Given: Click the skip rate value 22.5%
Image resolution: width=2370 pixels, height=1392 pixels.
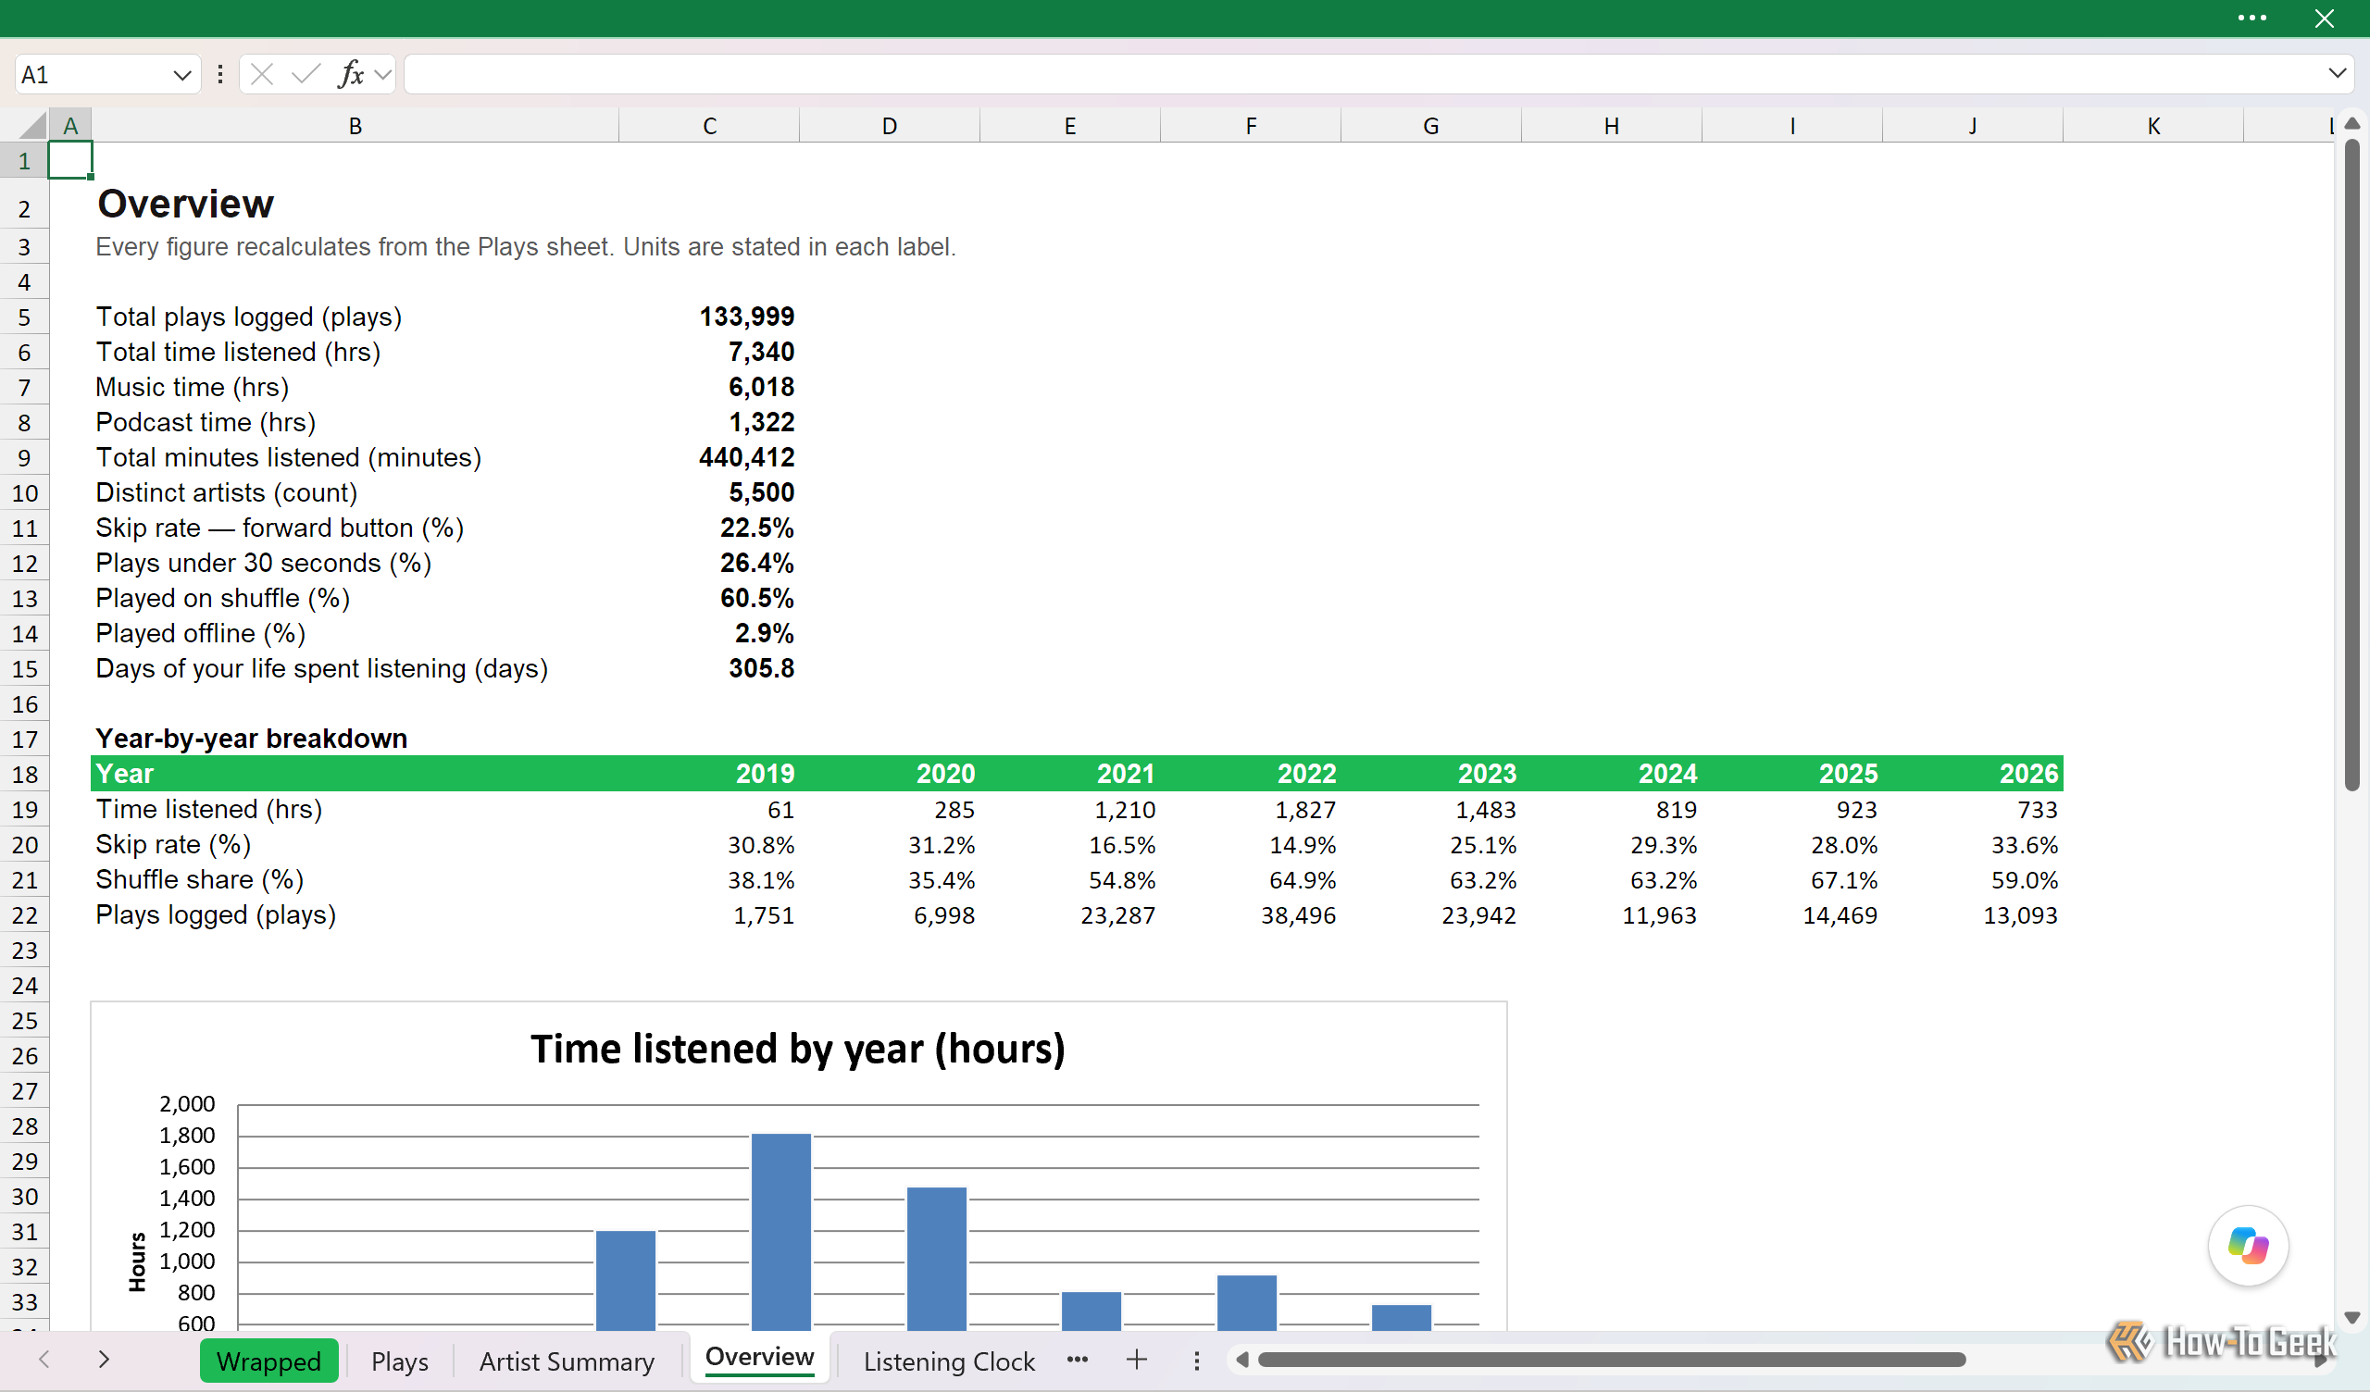Looking at the screenshot, I should coord(757,528).
